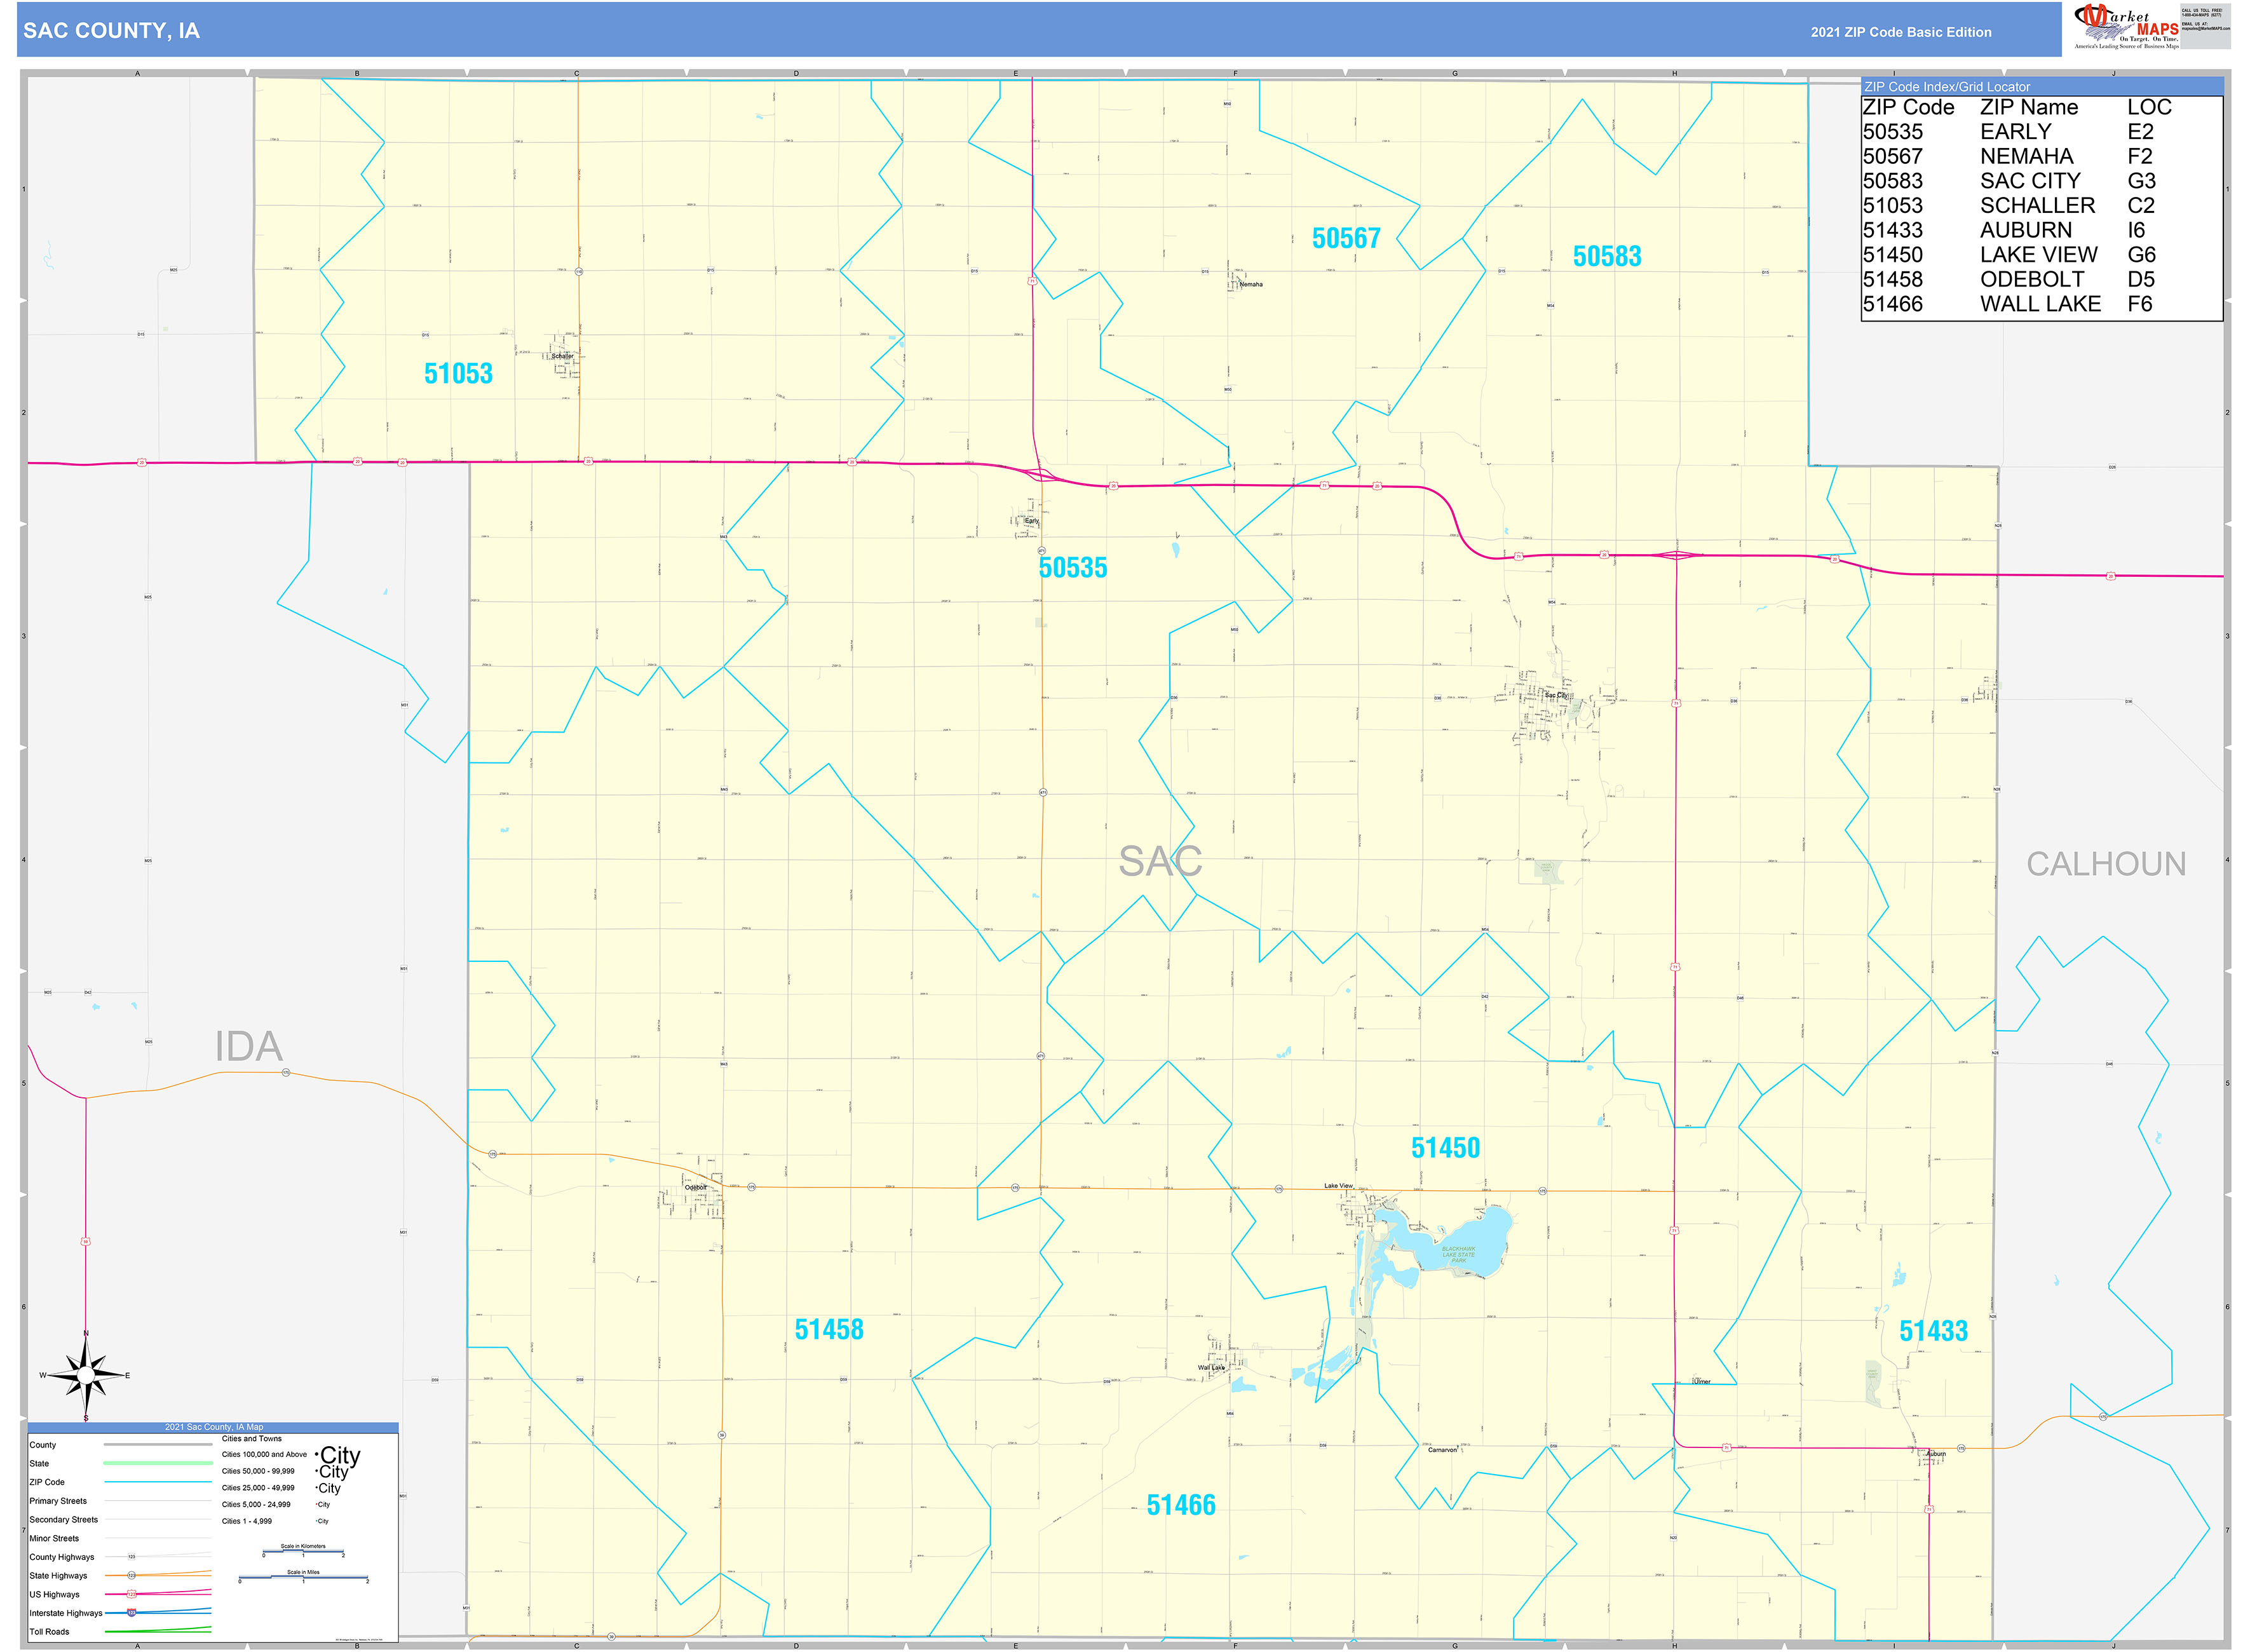This screenshot has width=2243, height=1652.
Task: Click the US Highways shield symbol in legend
Action: pos(131,1594)
